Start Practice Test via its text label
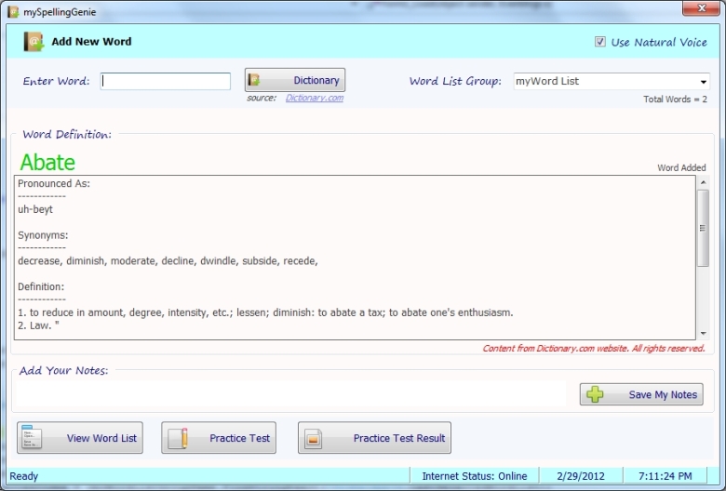The width and height of the screenshot is (726, 491). 239,438
